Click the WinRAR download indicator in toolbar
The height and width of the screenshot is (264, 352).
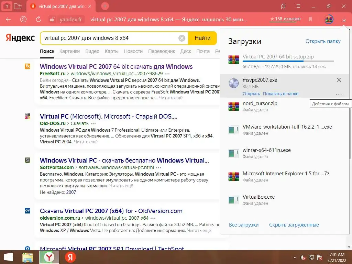coord(329,19)
